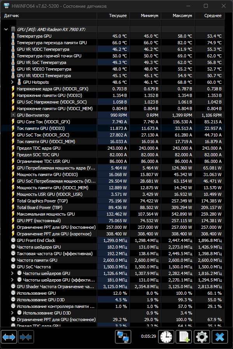Click thermometer icon beside Температура GPU

13,36
